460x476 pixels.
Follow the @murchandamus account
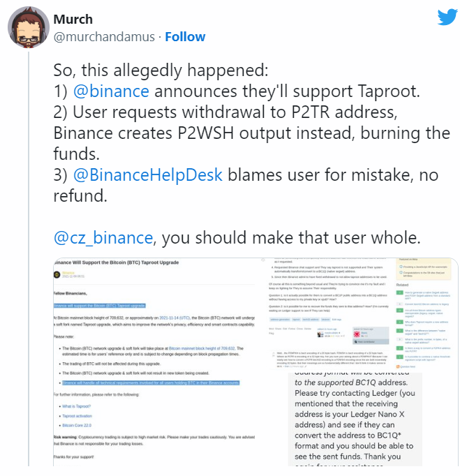(x=185, y=36)
